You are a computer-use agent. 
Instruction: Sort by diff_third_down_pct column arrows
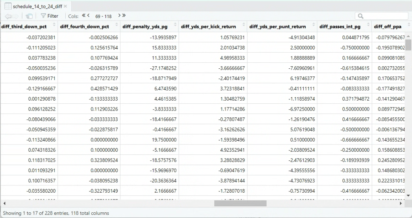tap(55, 25)
